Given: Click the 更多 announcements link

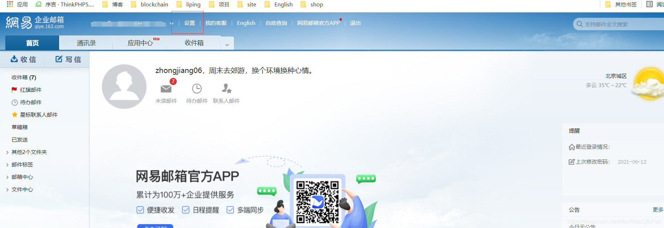Looking at the screenshot, I should pyautogui.click(x=658, y=210).
